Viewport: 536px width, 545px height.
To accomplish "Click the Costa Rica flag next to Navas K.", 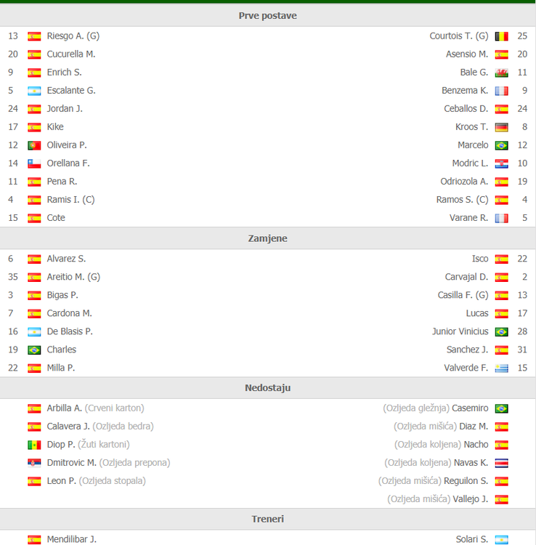I will [x=501, y=462].
